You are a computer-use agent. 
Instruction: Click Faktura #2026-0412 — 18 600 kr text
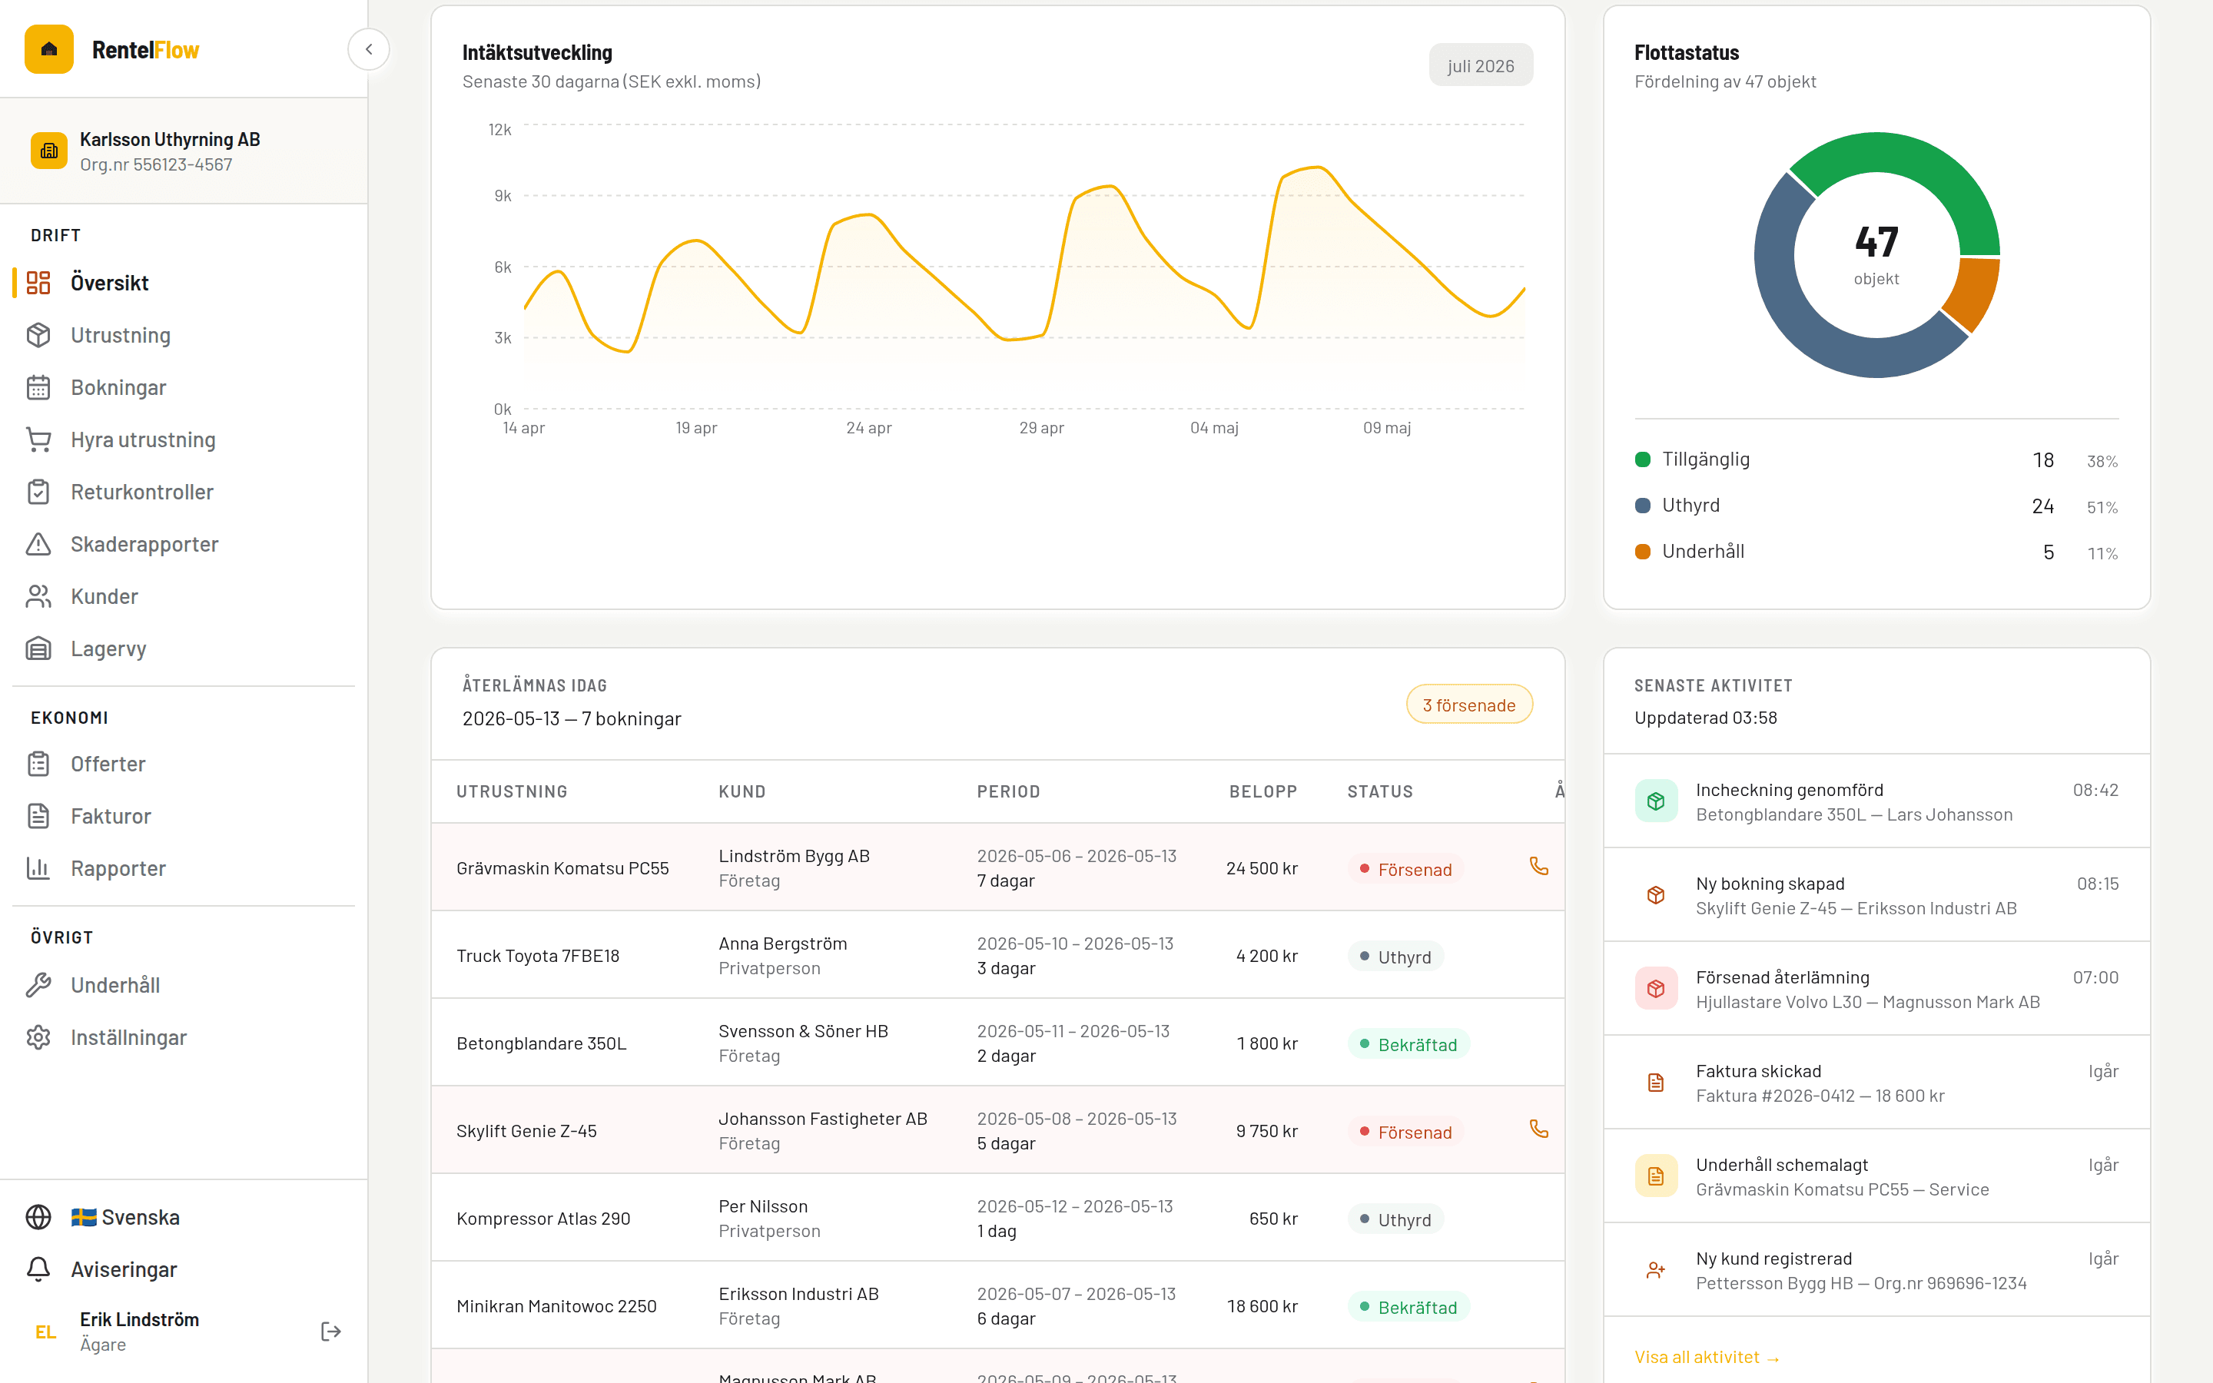(1820, 1095)
